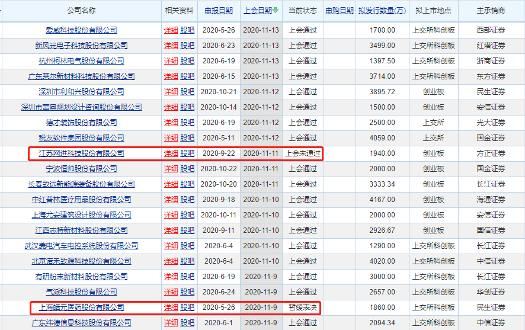View 详细 for 中红普林医疗
525x330 pixels.
pyautogui.click(x=171, y=200)
